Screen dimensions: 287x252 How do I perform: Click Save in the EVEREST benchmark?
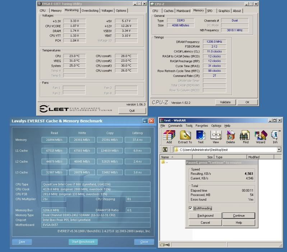(x=22, y=242)
